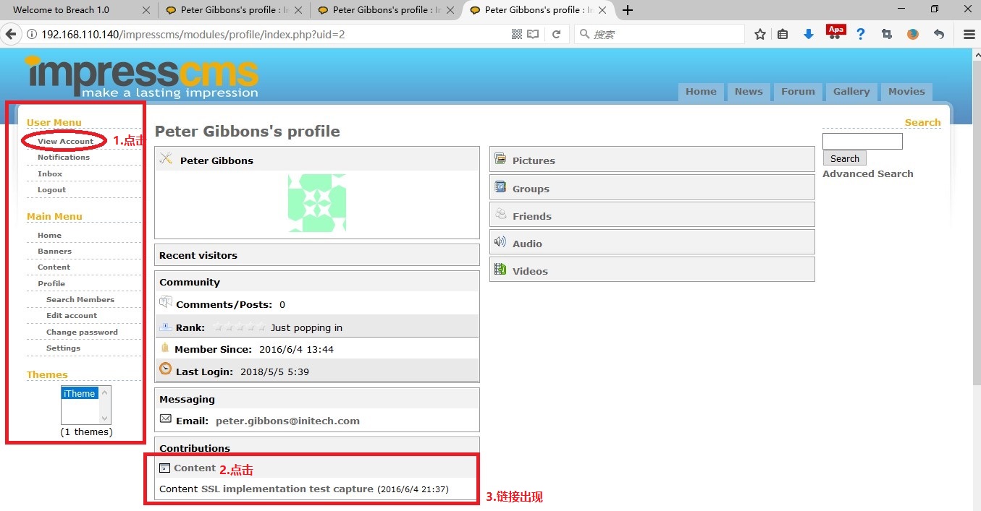Viewport: 981px width, 511px height.
Task: Click the reload page icon
Action: 557,34
